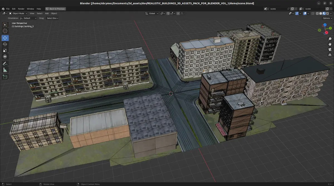Open the viewport Object menu
Viewport: 334px width, 186px height.
point(54,13)
